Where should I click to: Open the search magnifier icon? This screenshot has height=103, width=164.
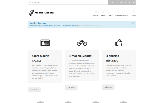coord(133,2)
